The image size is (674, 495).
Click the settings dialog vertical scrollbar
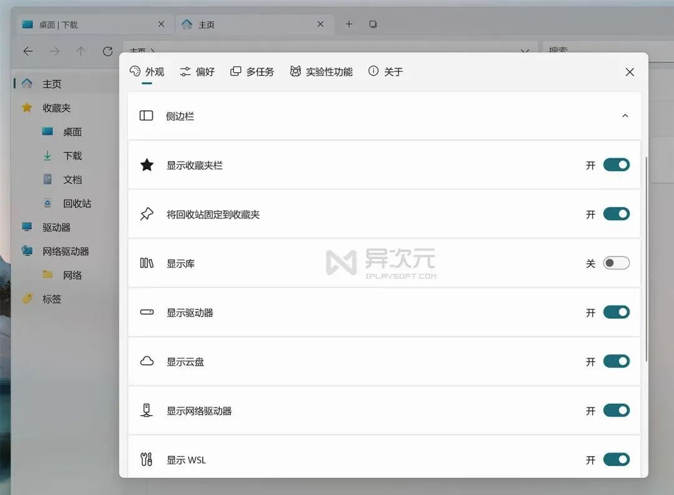point(646,259)
